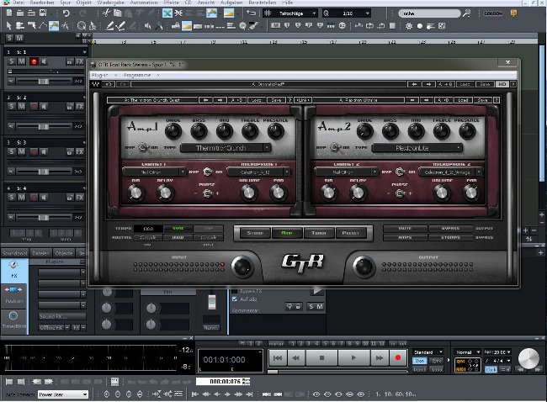Solo track 1 with the S button
The image size is (547, 402).
coord(12,61)
